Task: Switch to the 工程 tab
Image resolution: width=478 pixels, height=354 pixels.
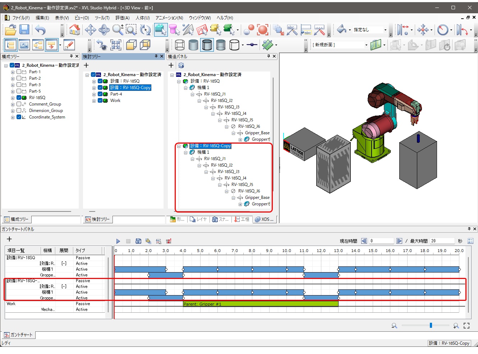Action: (242, 219)
